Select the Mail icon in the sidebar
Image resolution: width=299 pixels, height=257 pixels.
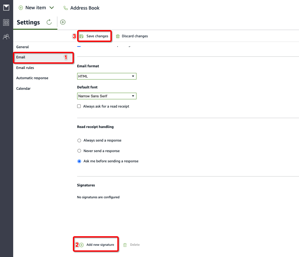tap(6, 7)
